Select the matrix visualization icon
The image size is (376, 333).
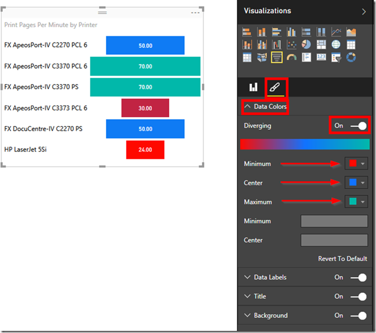pos(247,58)
